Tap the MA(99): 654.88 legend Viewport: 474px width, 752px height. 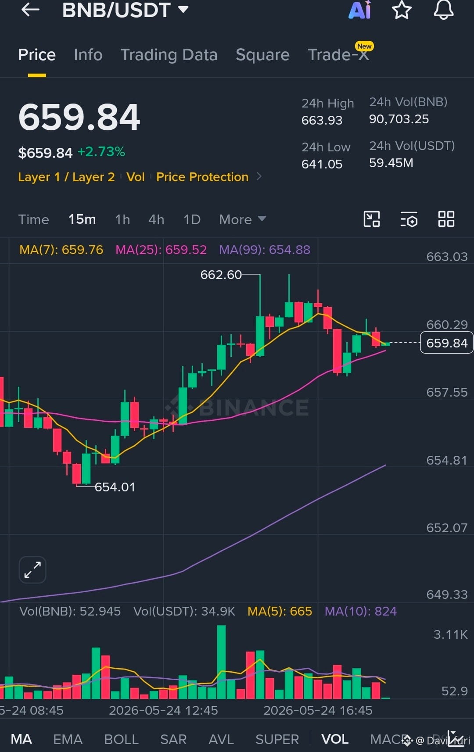point(265,250)
